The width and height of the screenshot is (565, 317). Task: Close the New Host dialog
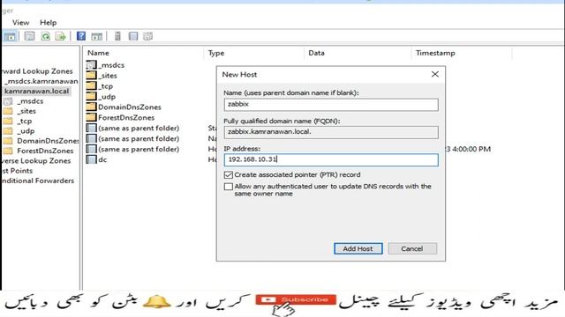point(435,74)
